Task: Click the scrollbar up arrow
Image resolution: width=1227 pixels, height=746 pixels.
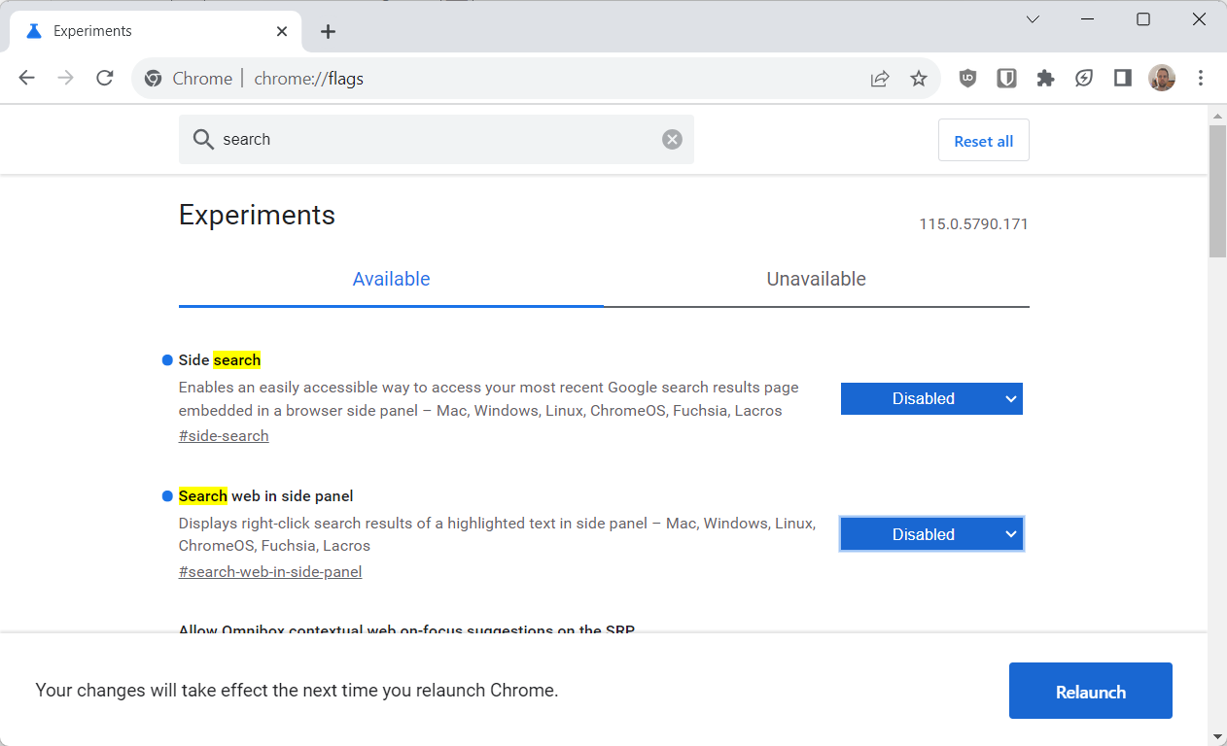Action: 1217,115
